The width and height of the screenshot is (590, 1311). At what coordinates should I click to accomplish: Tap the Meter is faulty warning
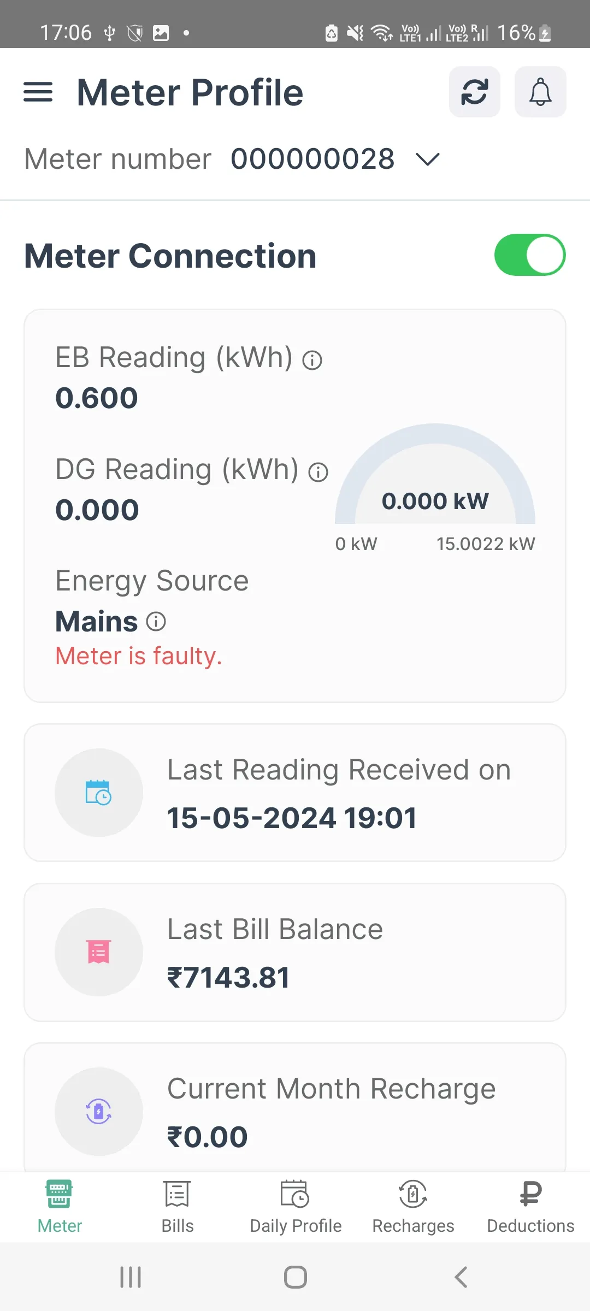139,656
